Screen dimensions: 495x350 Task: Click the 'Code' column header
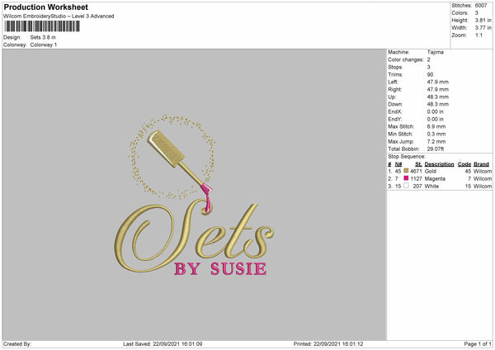point(464,164)
